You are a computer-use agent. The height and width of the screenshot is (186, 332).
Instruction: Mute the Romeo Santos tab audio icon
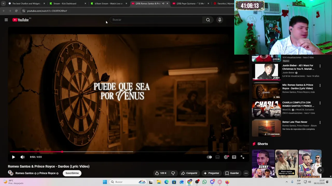tap(163, 4)
